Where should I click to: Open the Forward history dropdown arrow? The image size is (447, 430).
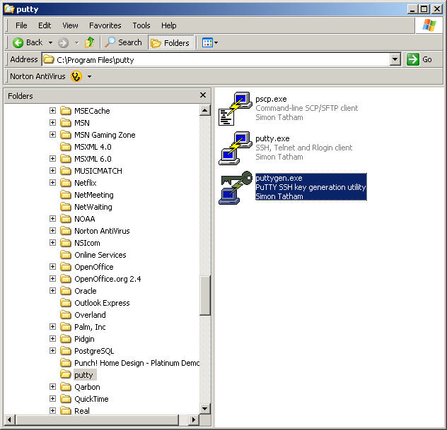(x=76, y=42)
